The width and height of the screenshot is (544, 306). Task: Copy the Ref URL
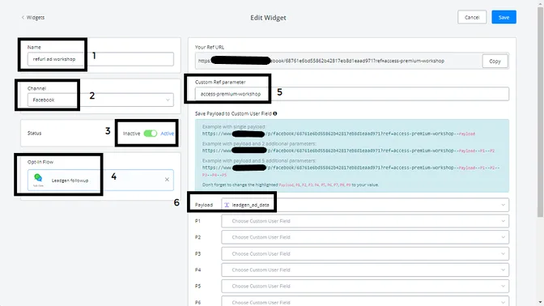(495, 61)
